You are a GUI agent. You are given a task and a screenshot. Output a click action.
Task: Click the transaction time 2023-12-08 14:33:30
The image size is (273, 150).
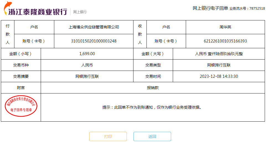point(219,76)
